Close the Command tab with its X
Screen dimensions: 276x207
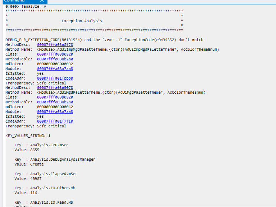click(x=42, y=1)
